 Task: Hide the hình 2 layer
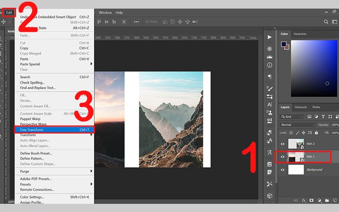coord(283,143)
